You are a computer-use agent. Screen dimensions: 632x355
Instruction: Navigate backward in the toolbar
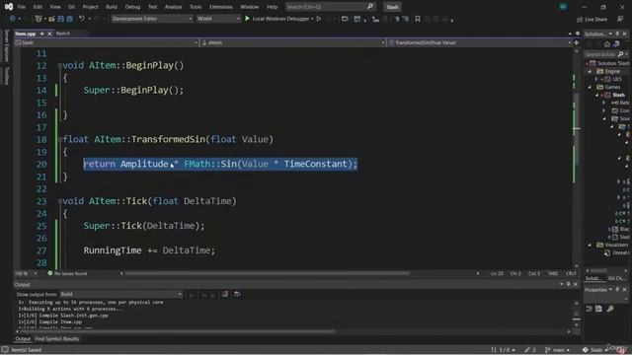click(x=13, y=19)
